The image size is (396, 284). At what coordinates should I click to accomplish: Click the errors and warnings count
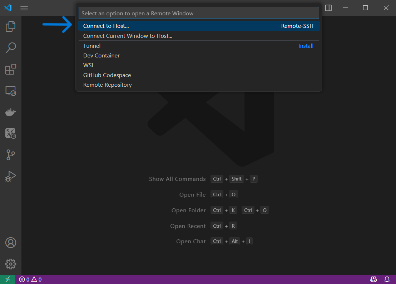click(x=30, y=279)
